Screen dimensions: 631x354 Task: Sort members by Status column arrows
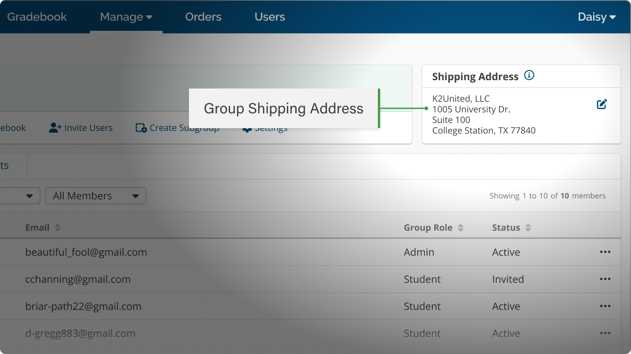528,228
